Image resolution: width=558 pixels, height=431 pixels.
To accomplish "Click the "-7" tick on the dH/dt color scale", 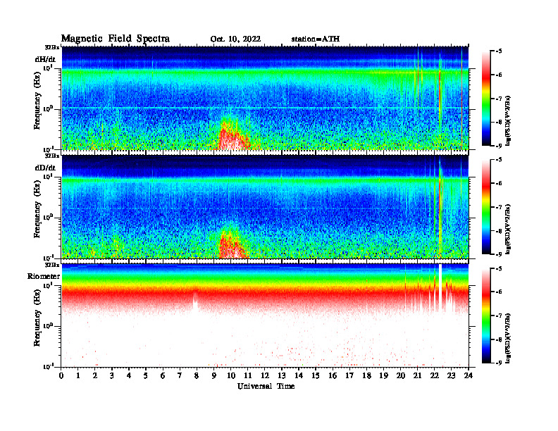I will pyautogui.click(x=498, y=99).
